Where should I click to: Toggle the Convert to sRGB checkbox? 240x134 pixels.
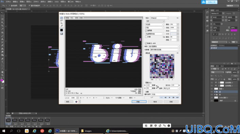(146, 43)
